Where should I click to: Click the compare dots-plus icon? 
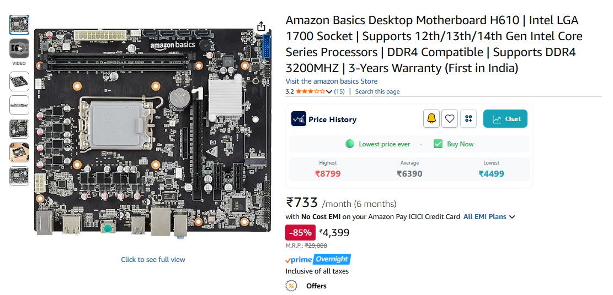(x=468, y=119)
